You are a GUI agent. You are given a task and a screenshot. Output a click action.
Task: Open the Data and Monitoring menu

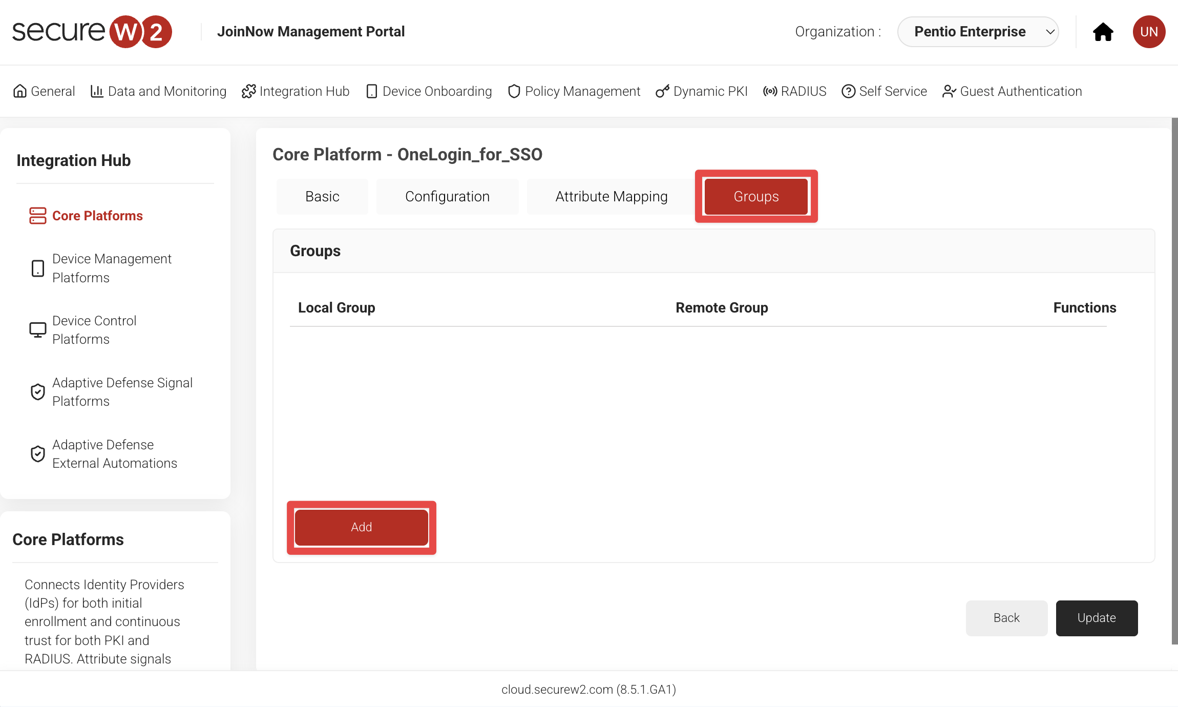158,91
